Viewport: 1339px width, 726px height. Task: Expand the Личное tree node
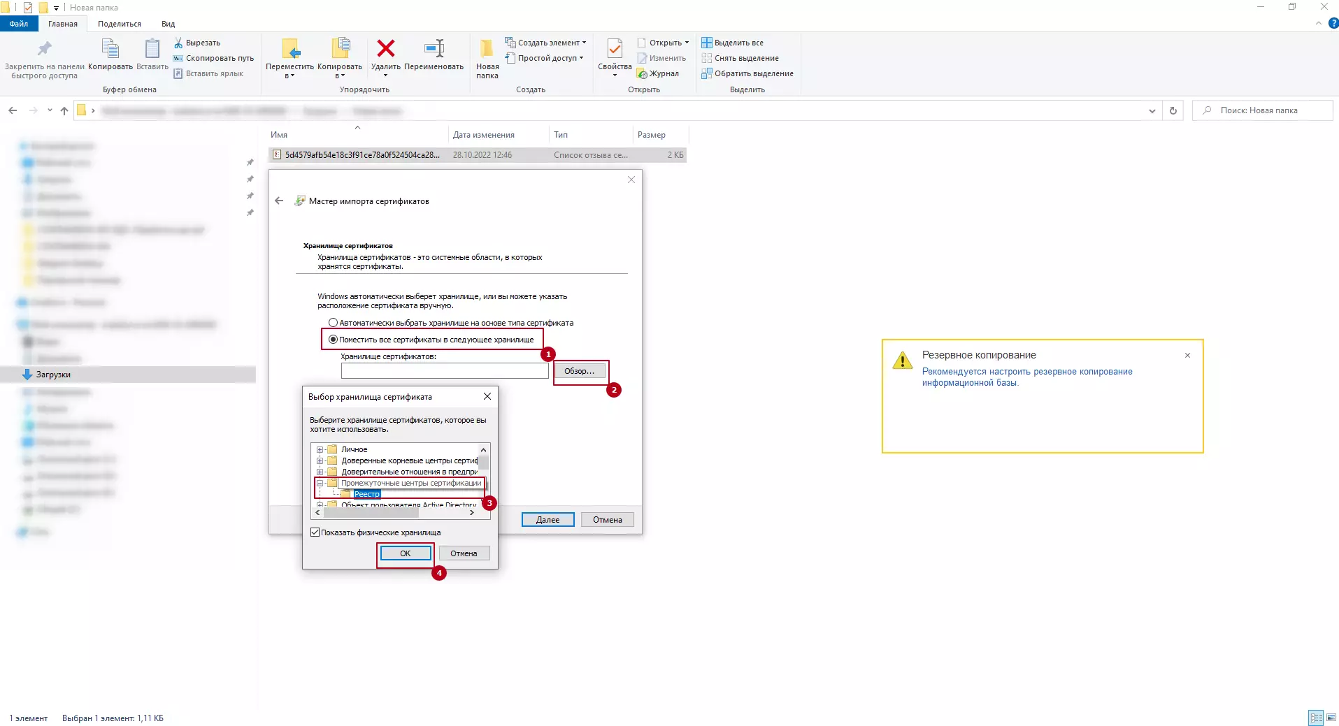tap(320, 449)
